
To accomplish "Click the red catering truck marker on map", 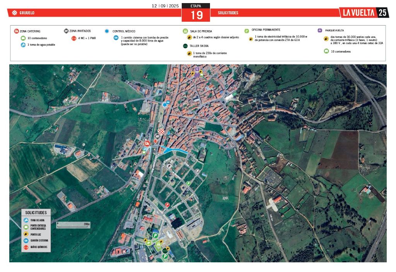I will 147,144.
